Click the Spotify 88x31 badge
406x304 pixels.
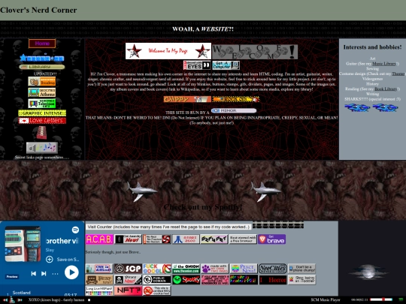click(x=186, y=280)
